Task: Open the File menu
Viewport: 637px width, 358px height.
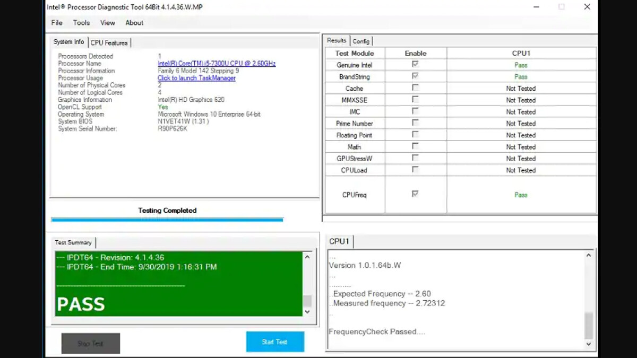Action: (x=57, y=23)
